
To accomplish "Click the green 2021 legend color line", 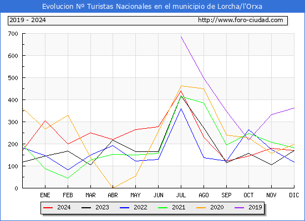I will [x=163, y=208].
